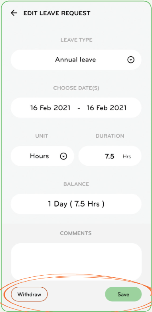Focus the Comments text box
Image resolution: width=152 pixels, height=312 pixels.
76,262
